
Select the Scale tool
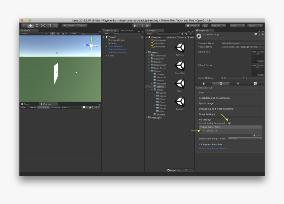coord(43,26)
